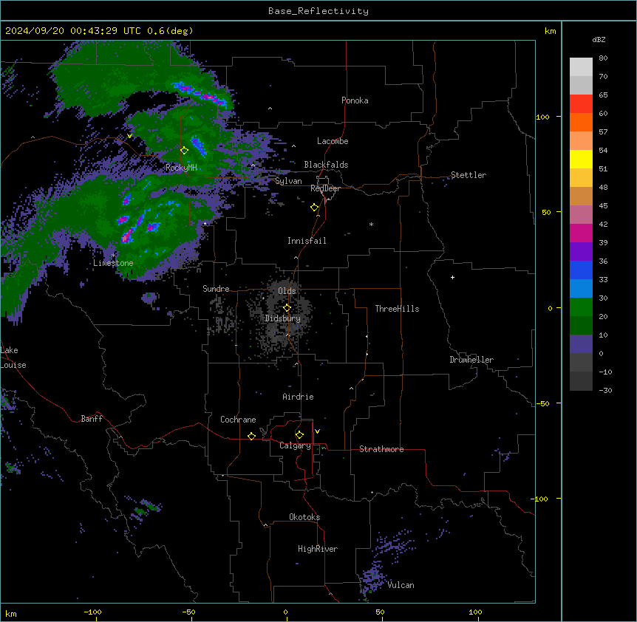Screen dimensions: 637x622
Task: Click the Sundre town label
Action: point(216,289)
